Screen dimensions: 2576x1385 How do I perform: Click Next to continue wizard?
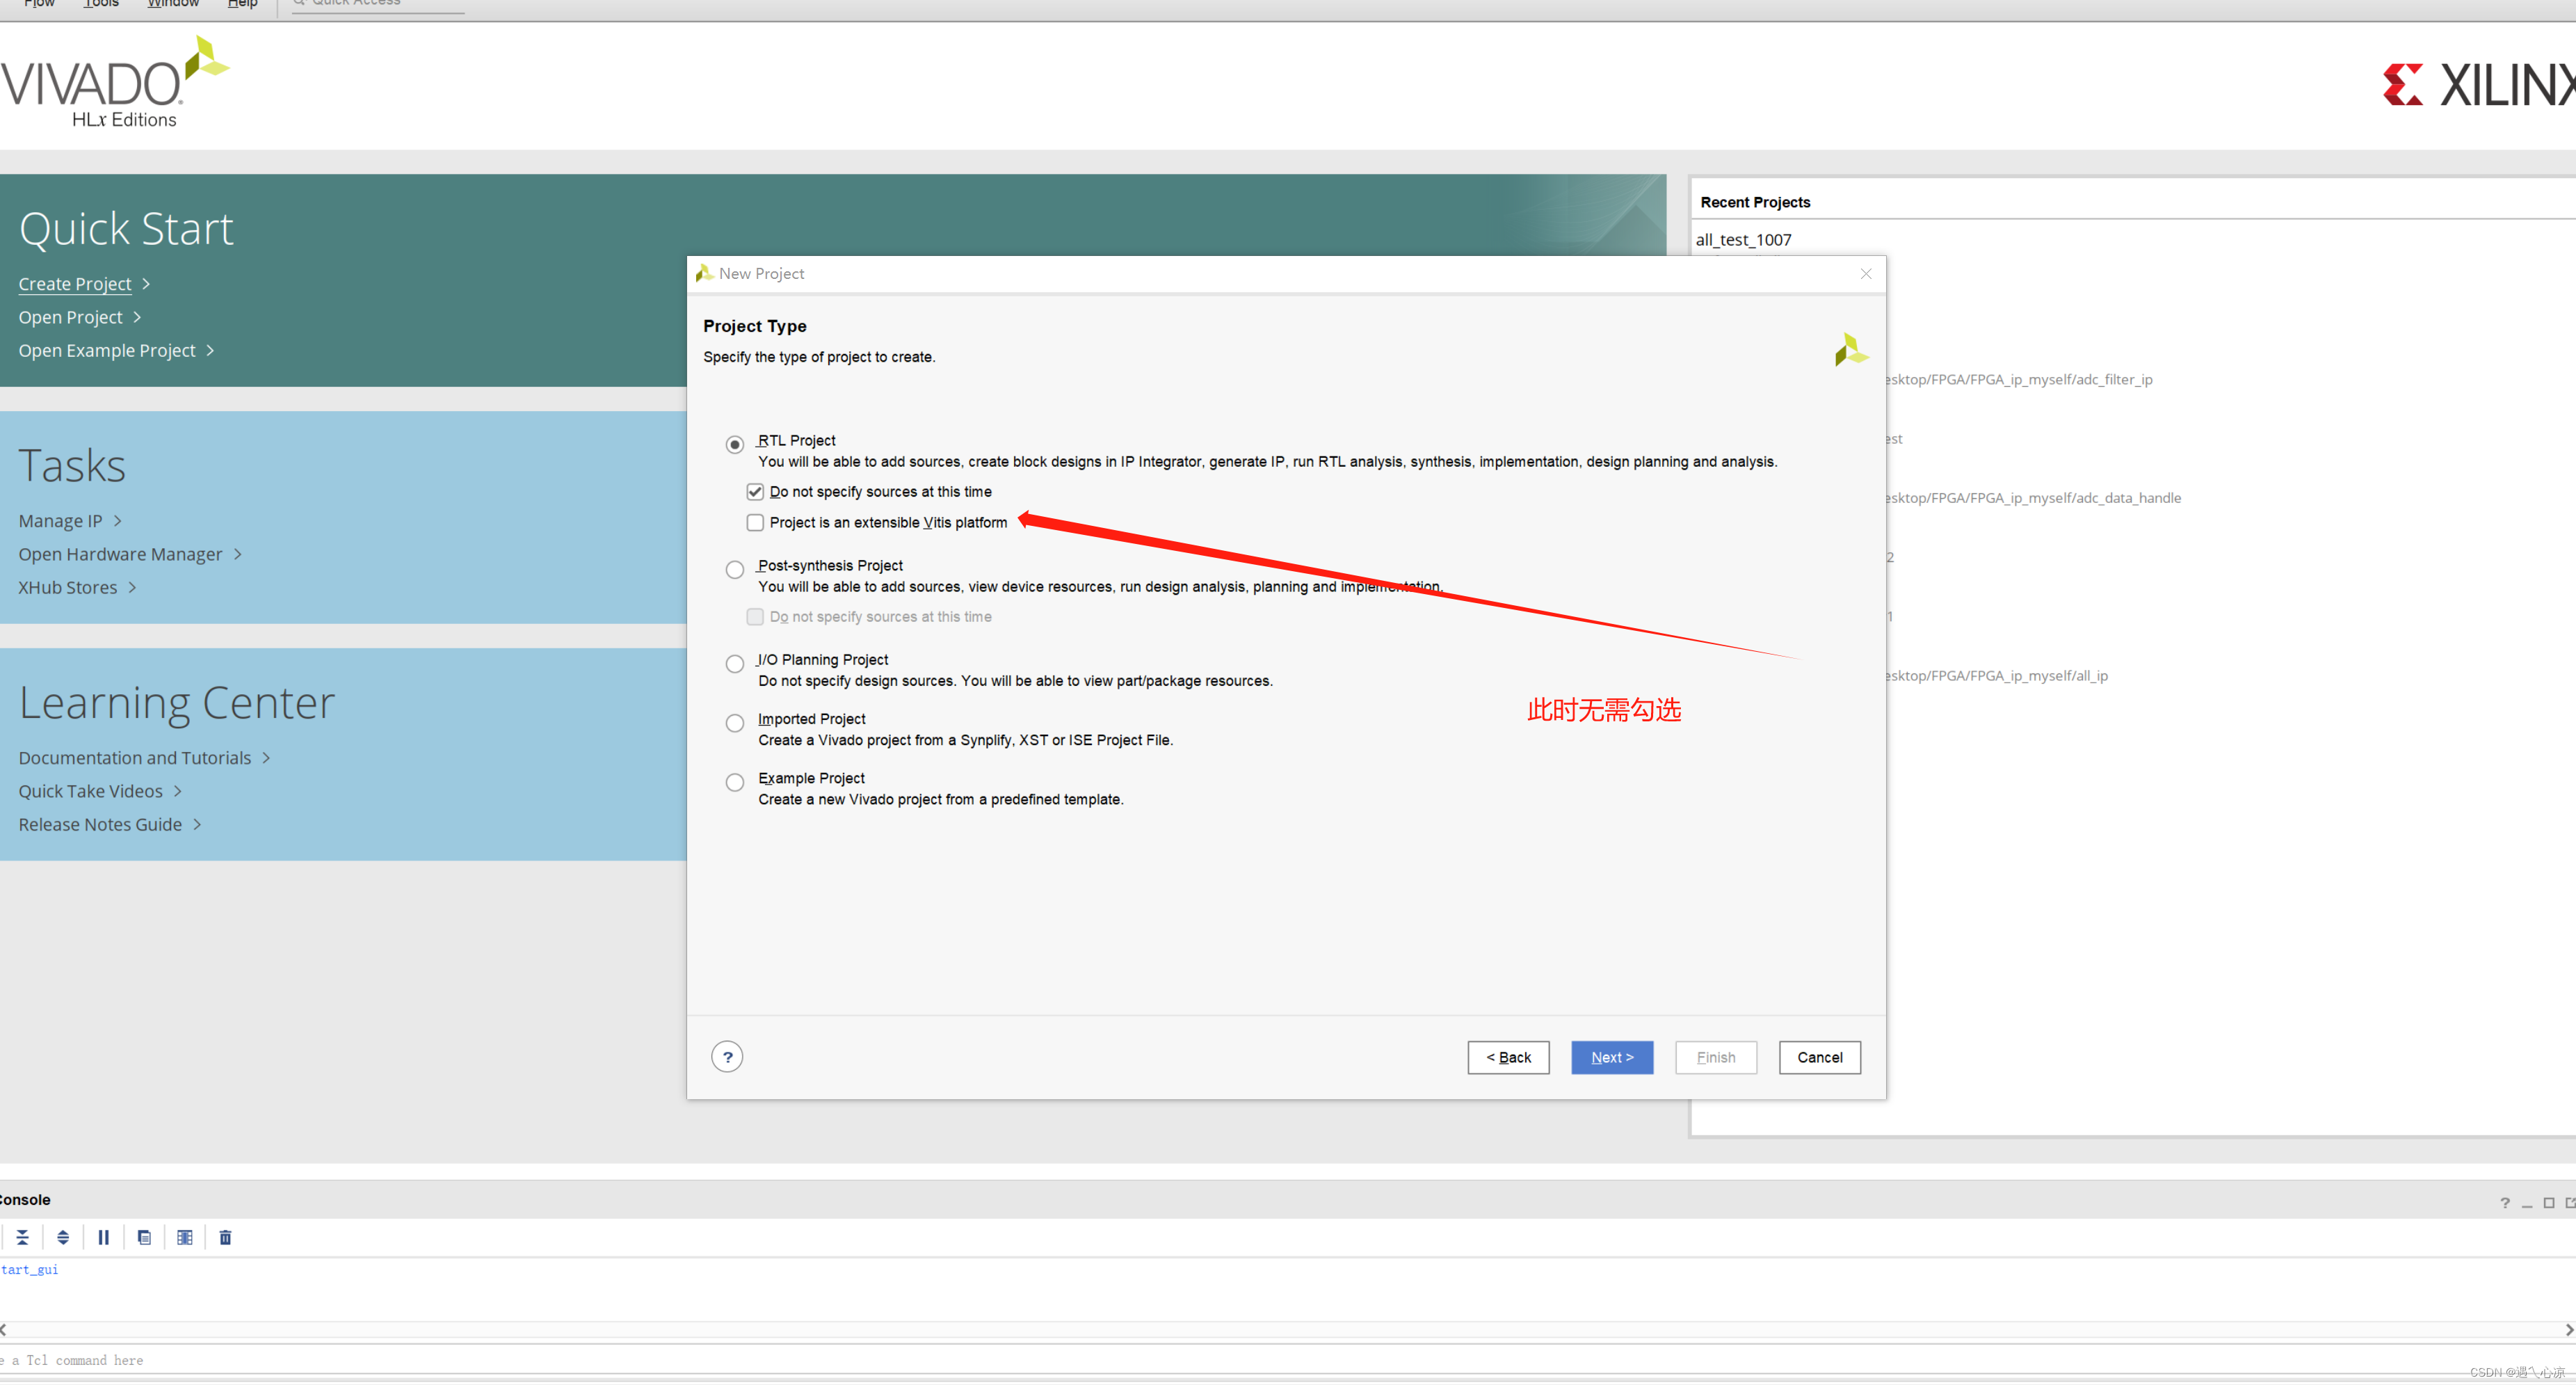pos(1612,1057)
